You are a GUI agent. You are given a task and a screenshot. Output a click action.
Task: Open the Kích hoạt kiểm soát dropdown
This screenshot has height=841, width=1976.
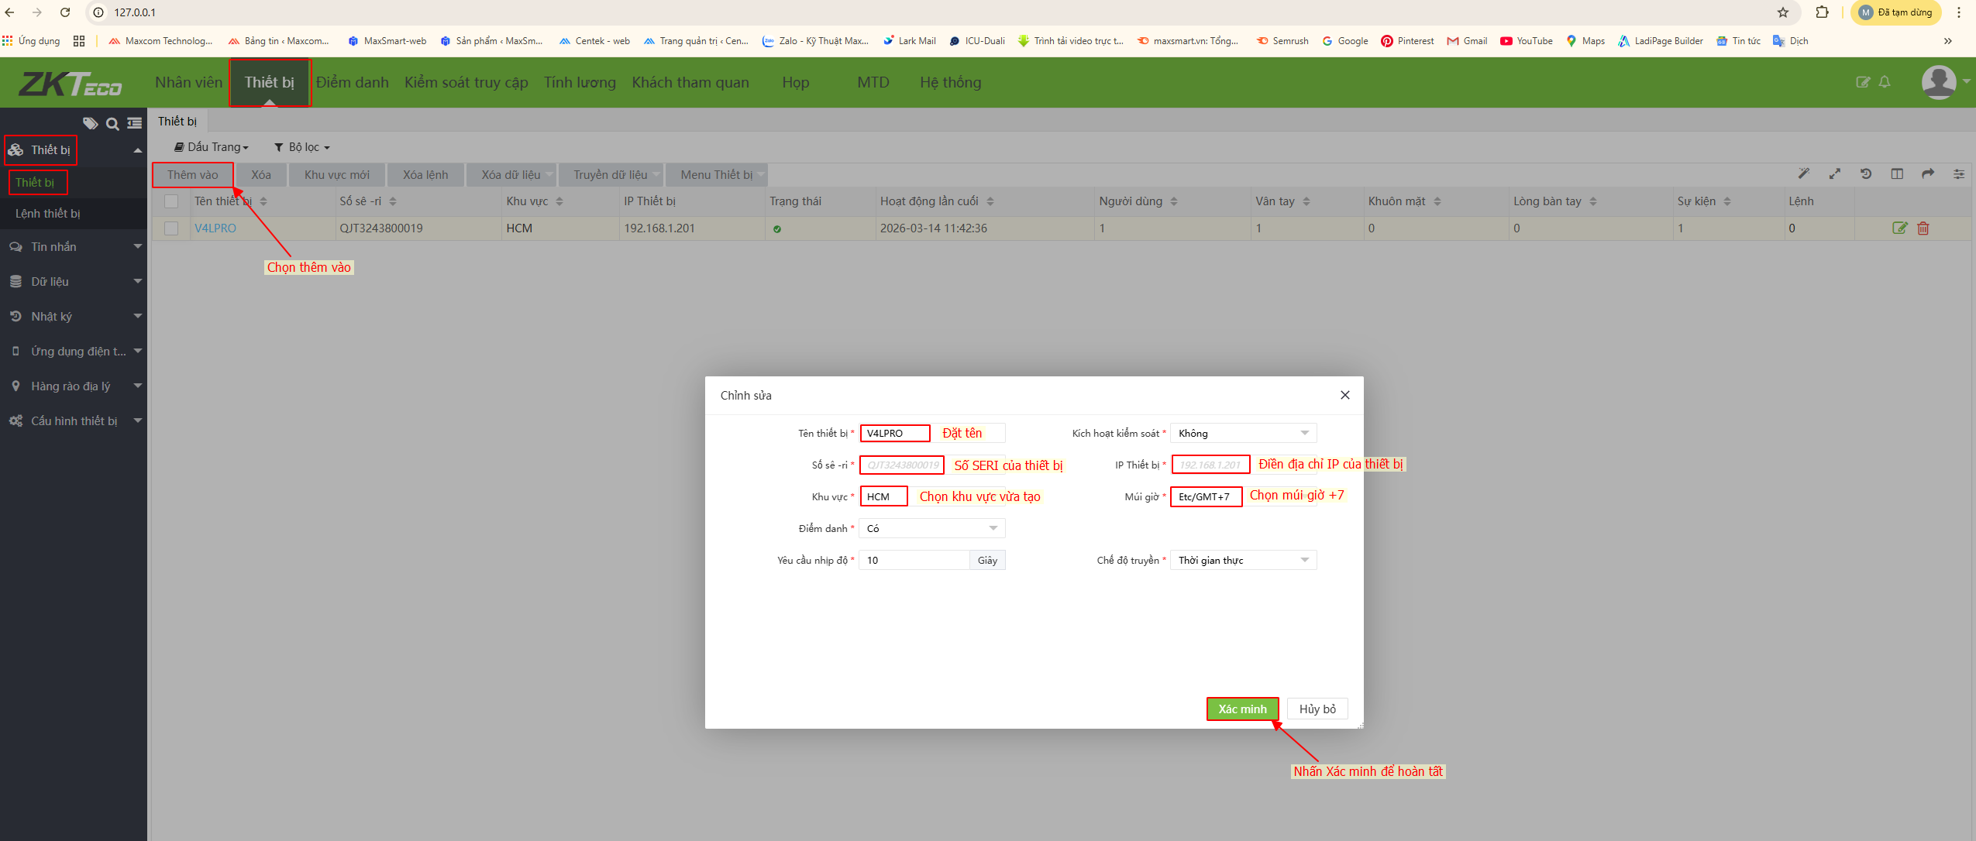[x=1243, y=434]
